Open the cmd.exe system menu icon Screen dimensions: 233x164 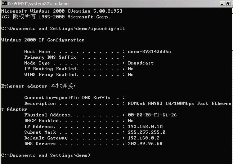pos(4,4)
